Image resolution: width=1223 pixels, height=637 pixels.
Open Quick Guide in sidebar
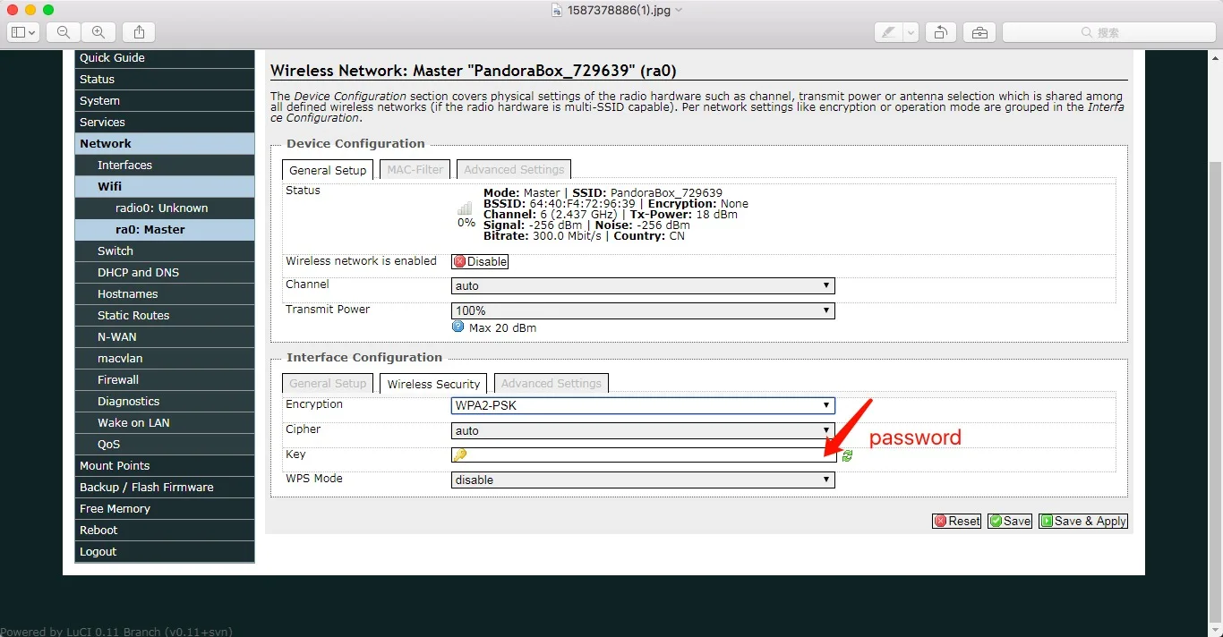[x=165, y=58]
